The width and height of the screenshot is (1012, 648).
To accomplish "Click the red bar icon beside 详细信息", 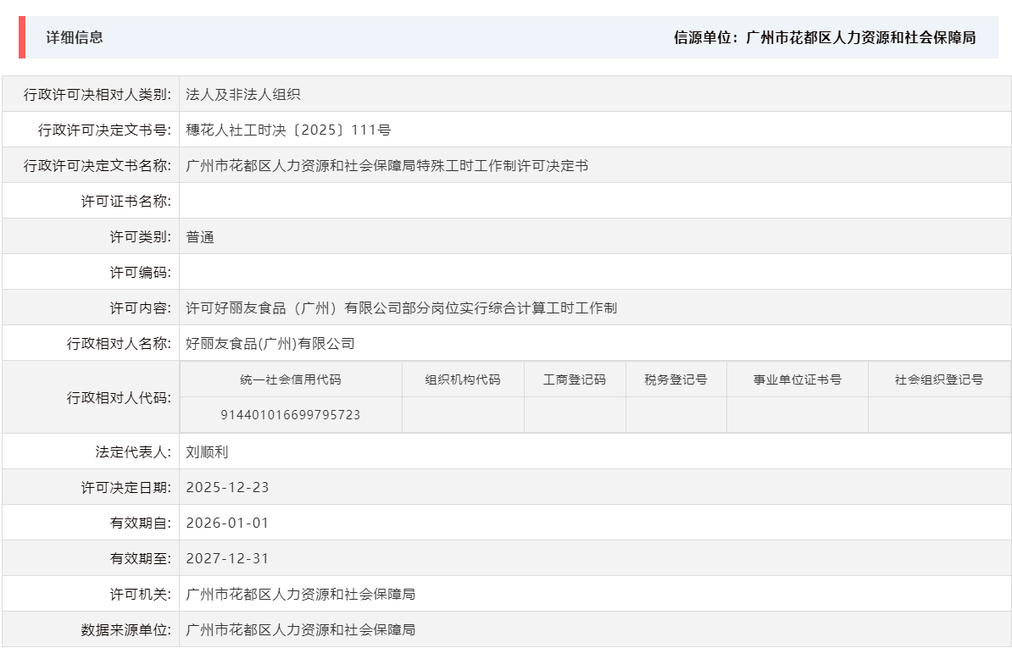I will (x=21, y=36).
